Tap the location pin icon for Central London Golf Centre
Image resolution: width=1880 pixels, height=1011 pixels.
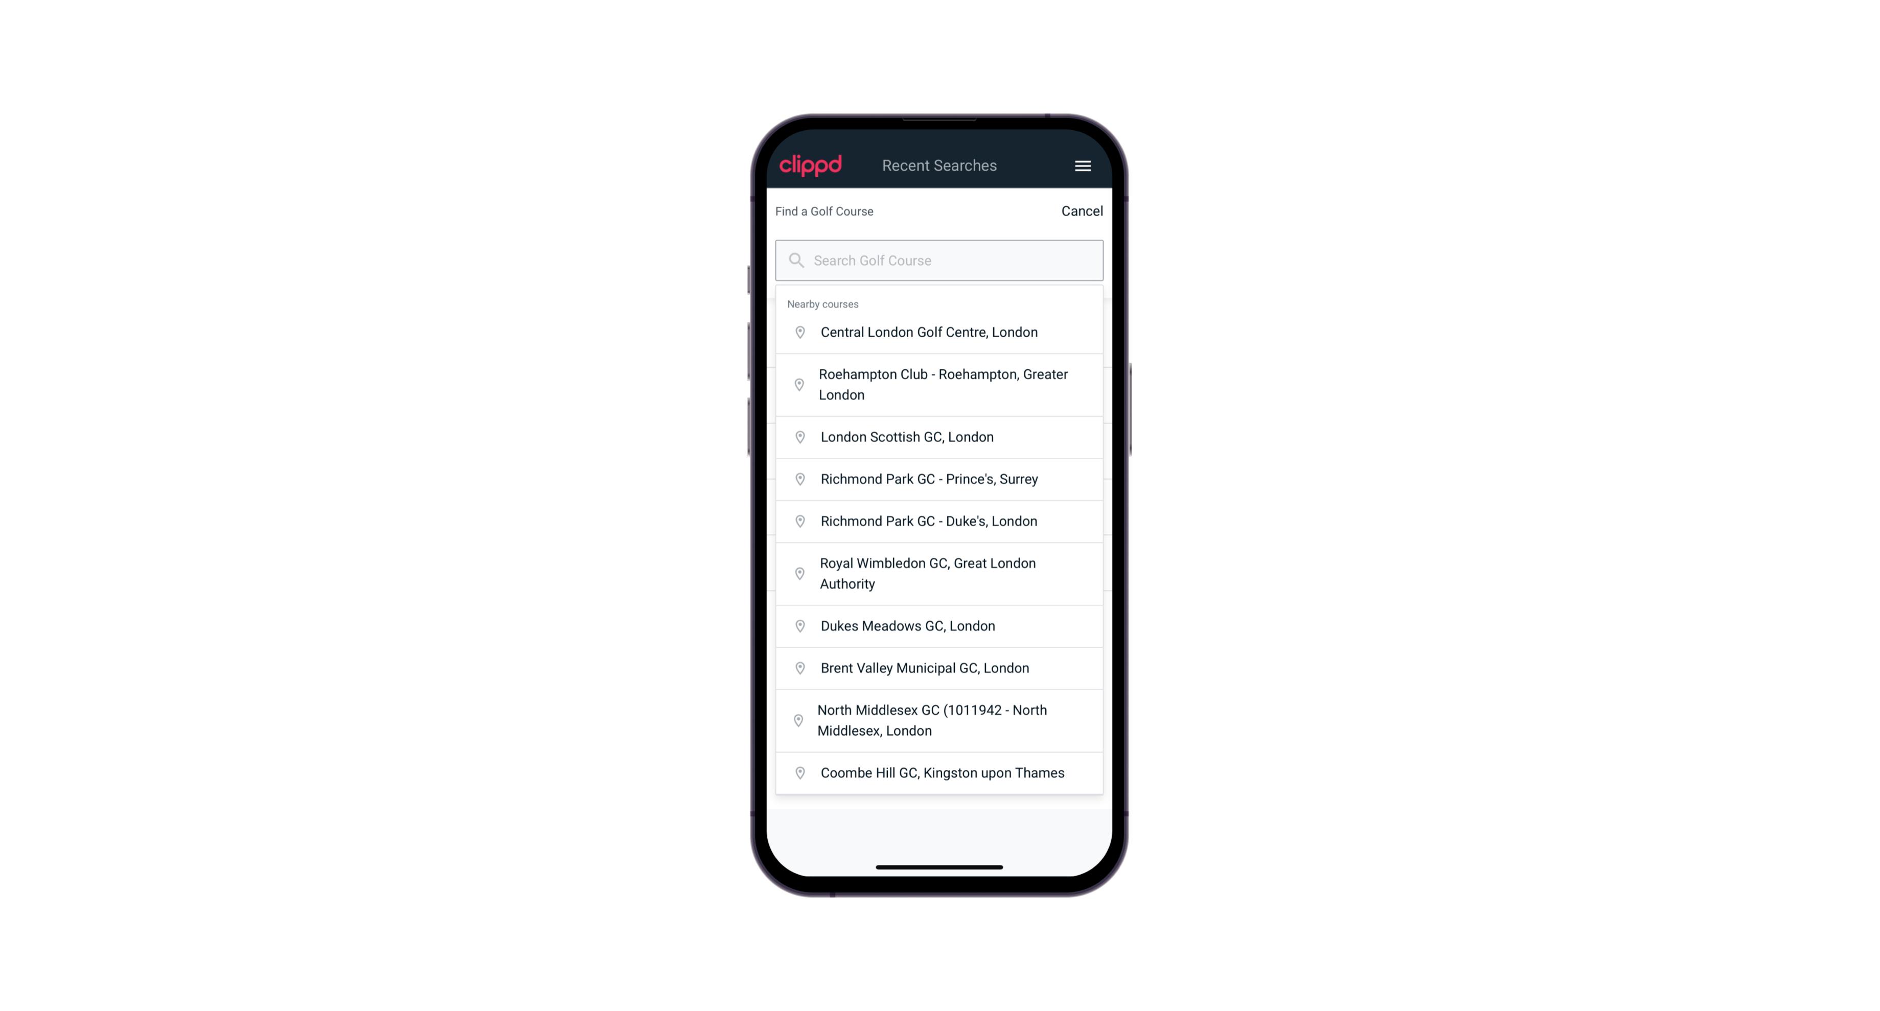point(797,331)
